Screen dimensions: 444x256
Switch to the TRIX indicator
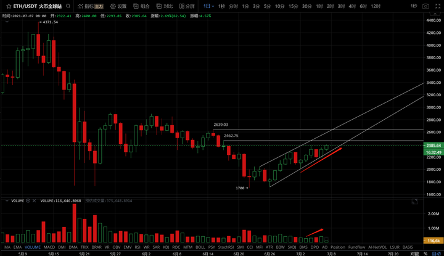click(84, 247)
